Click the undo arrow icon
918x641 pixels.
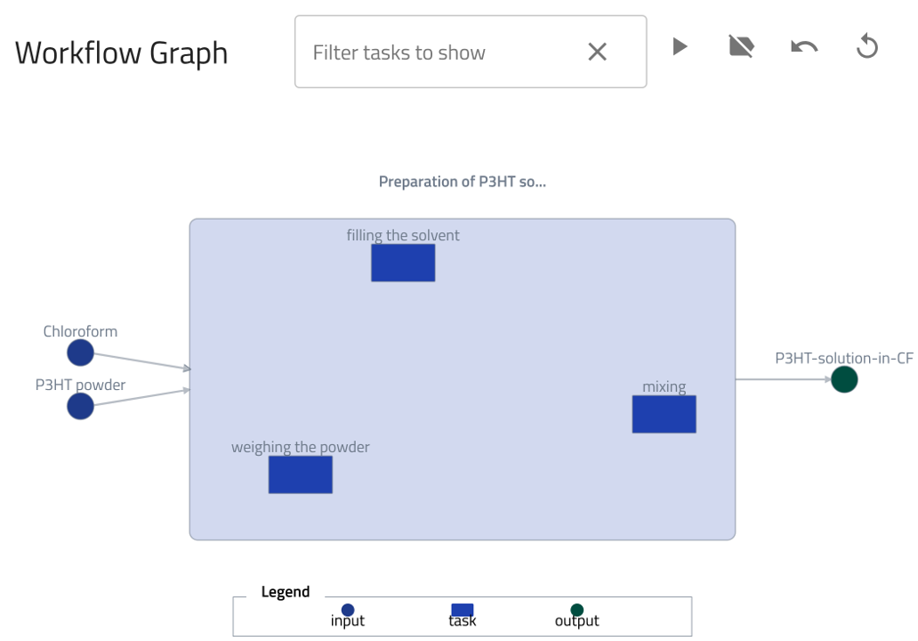click(804, 46)
